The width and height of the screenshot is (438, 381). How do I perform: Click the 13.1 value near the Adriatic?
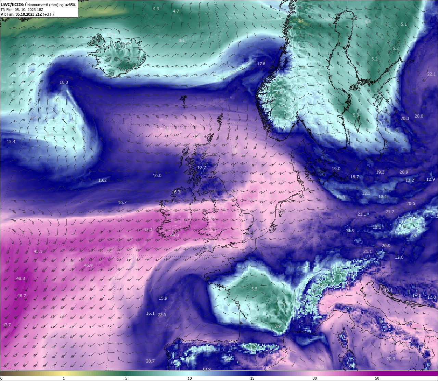[389, 290]
